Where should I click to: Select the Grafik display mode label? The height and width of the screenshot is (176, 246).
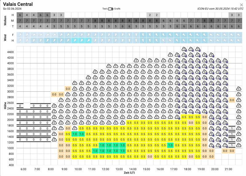tap(117, 9)
